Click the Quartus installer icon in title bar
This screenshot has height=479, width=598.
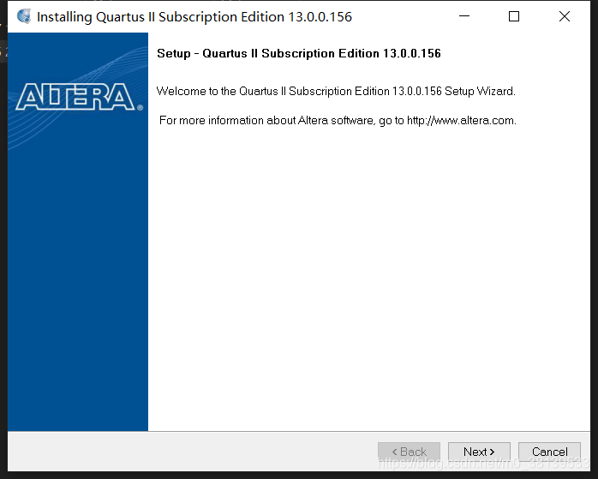click(x=24, y=16)
